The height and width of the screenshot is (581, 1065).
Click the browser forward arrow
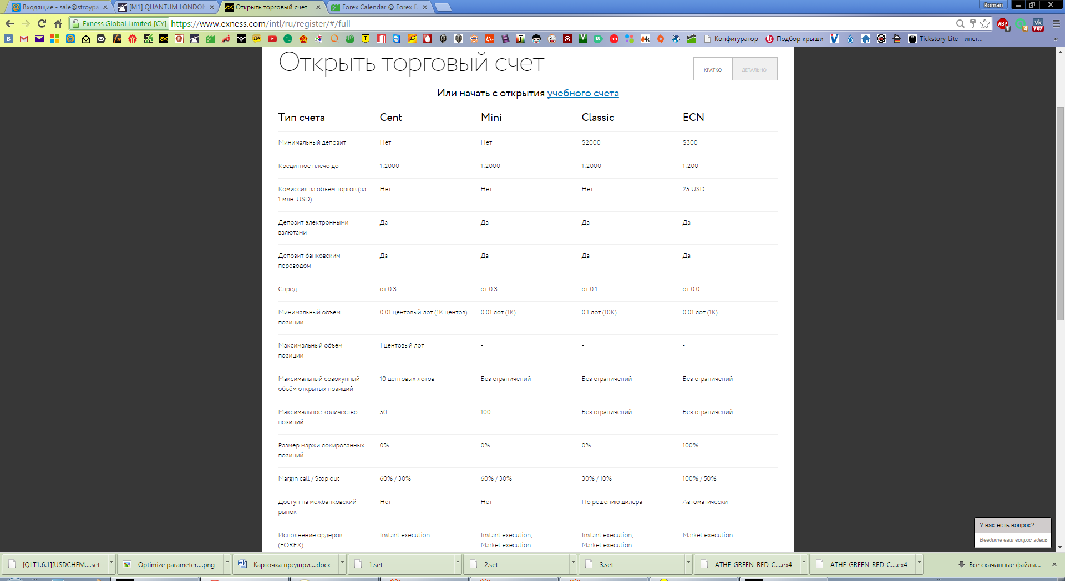point(26,23)
